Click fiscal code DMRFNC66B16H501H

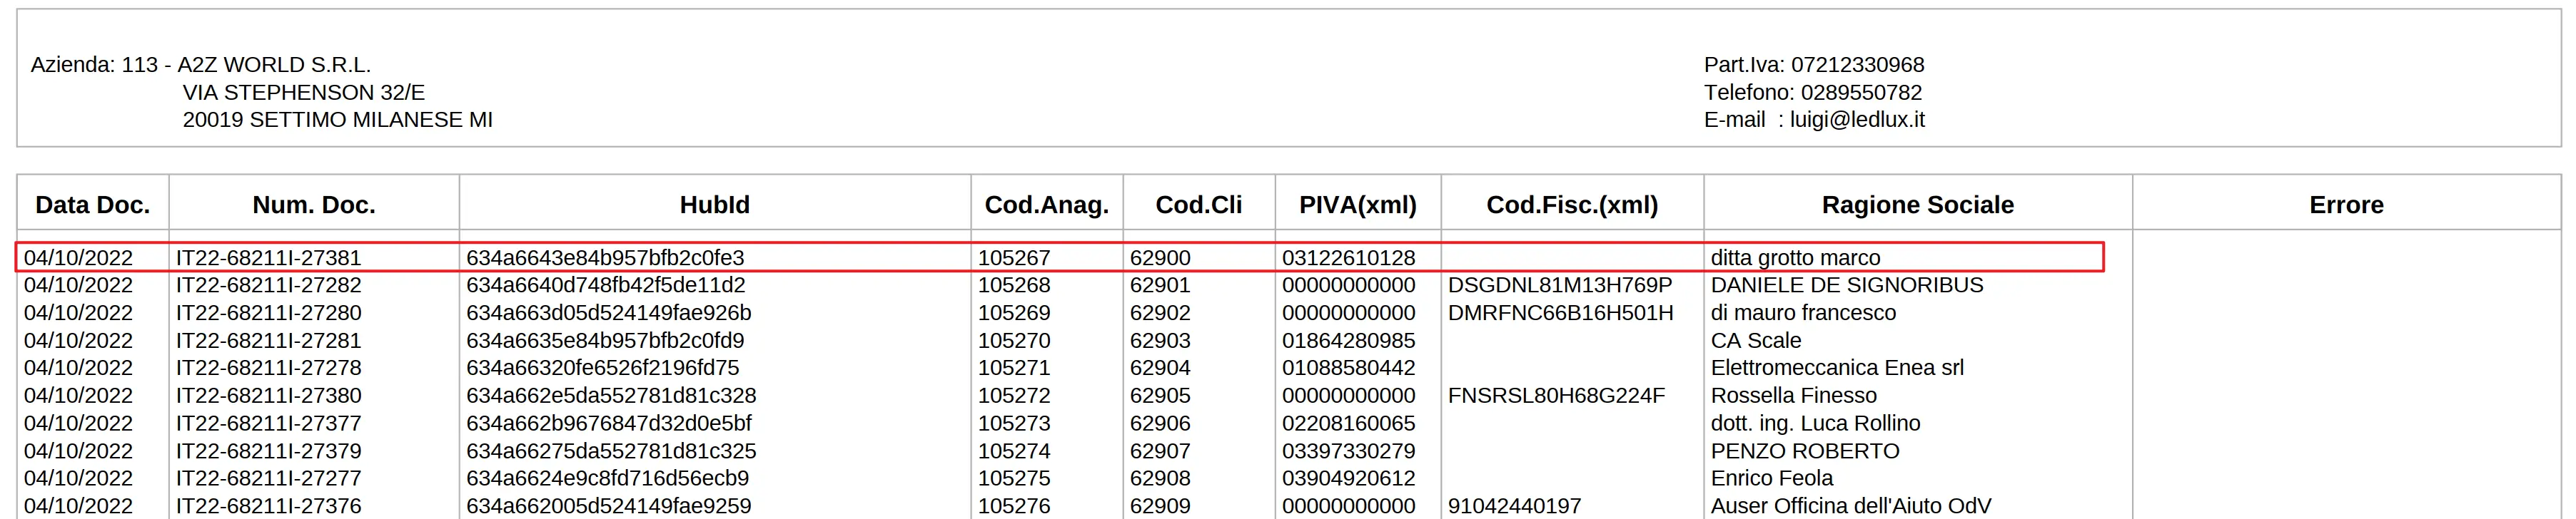[x=1560, y=314]
